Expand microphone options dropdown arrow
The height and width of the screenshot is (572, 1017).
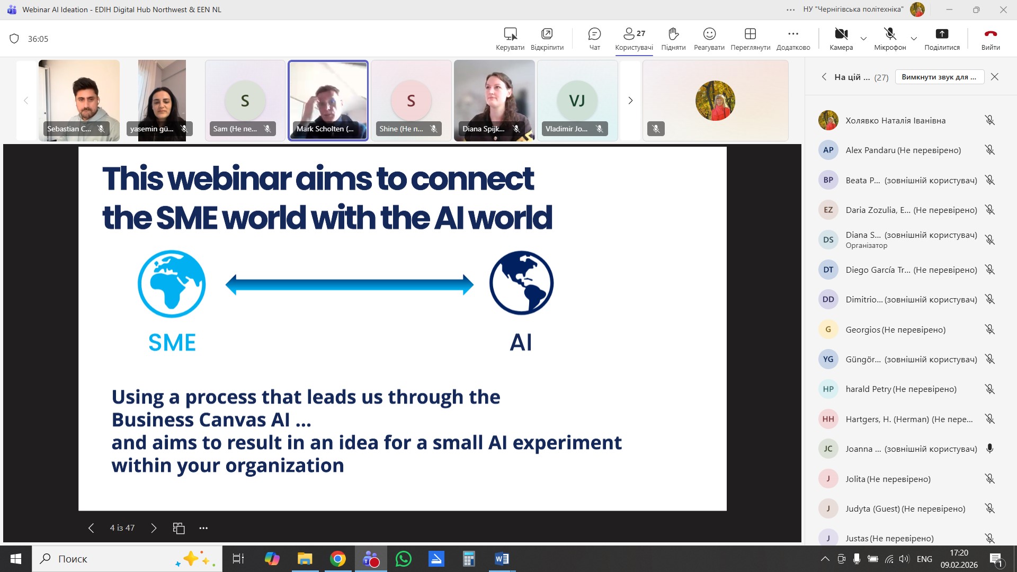[914, 39]
